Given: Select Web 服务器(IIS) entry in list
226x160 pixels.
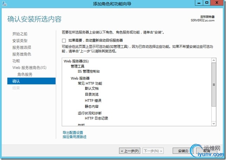Looking at the screenshot, I should [76, 61].
